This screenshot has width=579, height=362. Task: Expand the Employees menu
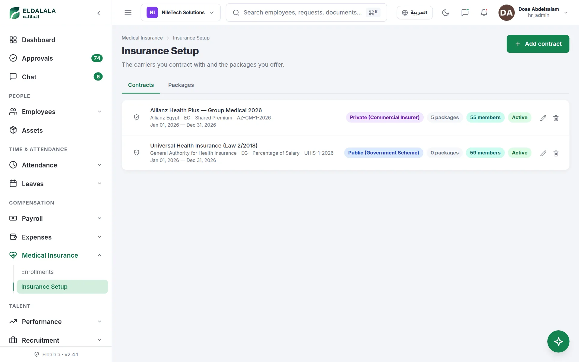pyautogui.click(x=56, y=112)
